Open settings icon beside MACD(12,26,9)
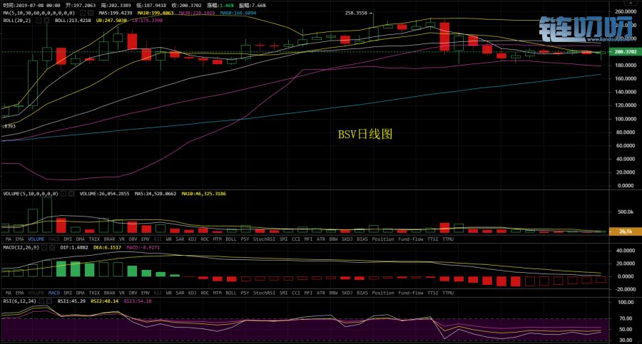This screenshot has height=344, width=642. (x=44, y=247)
